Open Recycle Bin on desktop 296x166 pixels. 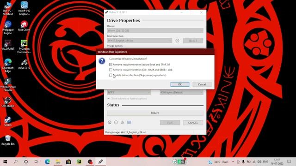(8, 140)
